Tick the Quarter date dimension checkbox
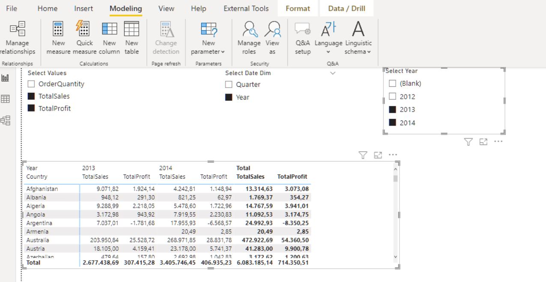Image resolution: width=546 pixels, height=282 pixels. click(x=229, y=85)
